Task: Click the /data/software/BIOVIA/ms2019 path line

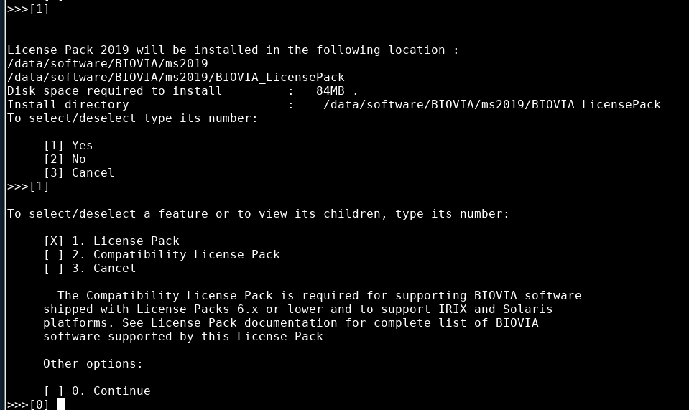Action: 107,64
